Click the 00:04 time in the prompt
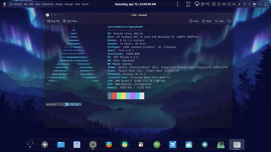Image resolution: width=271 pixels, height=152 pixels. [x=75, y=105]
